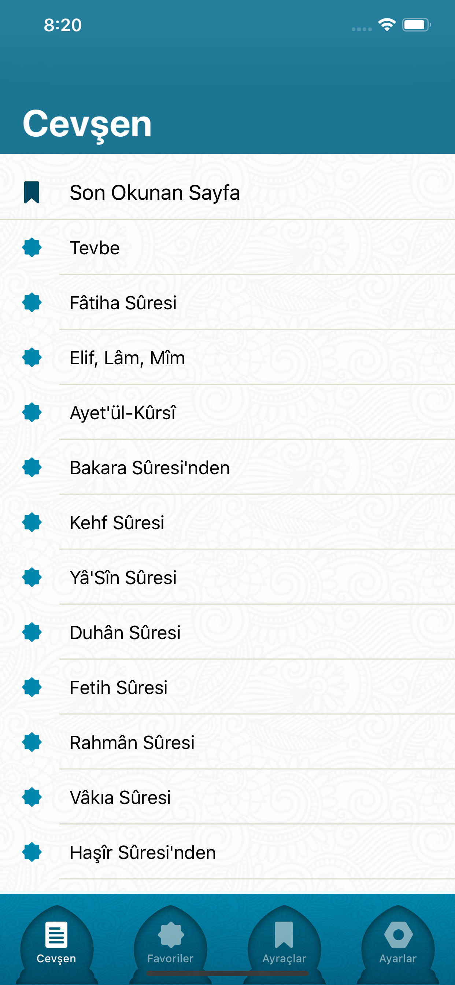Switch to the Ayraçlar tab
Viewport: 455px width, 985px height.
285,943
